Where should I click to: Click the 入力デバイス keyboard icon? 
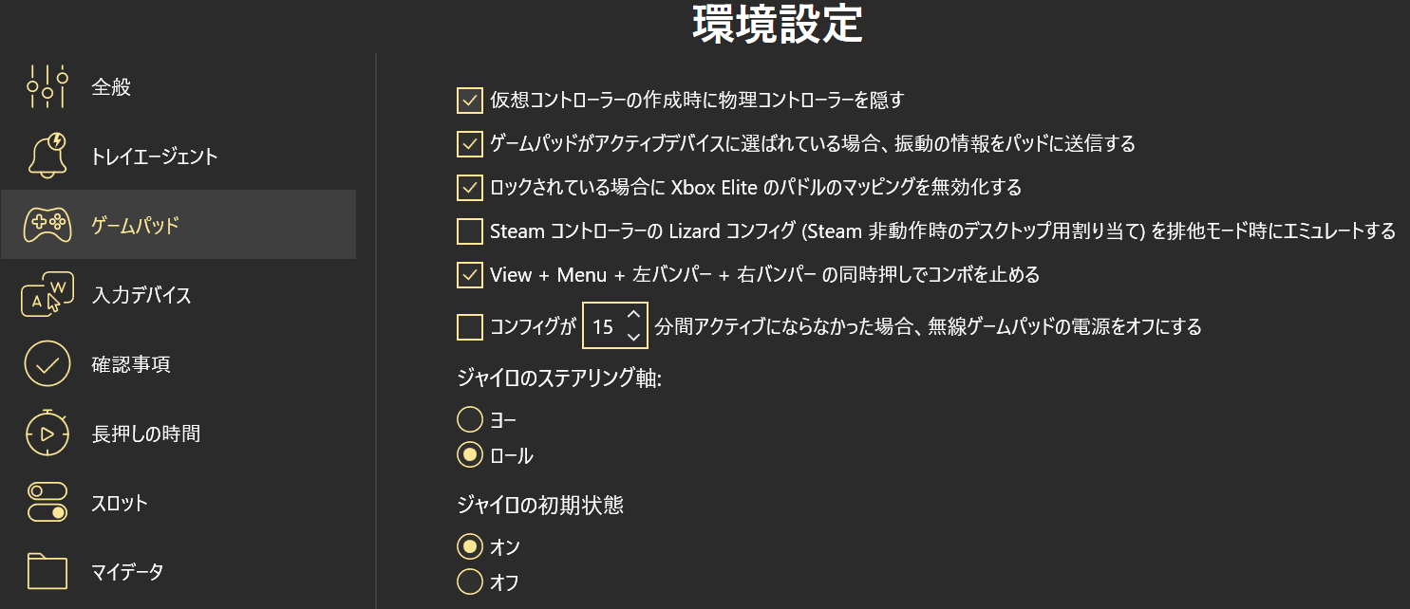tap(46, 294)
